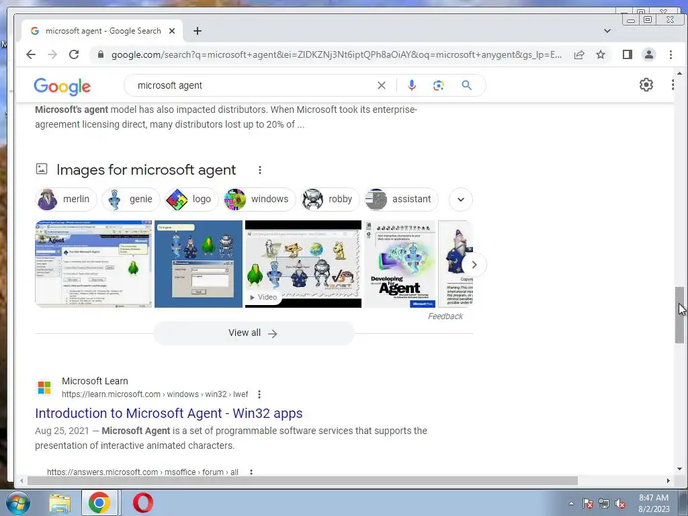Click the muted volume tray icon
688x516 pixels.
(x=620, y=504)
